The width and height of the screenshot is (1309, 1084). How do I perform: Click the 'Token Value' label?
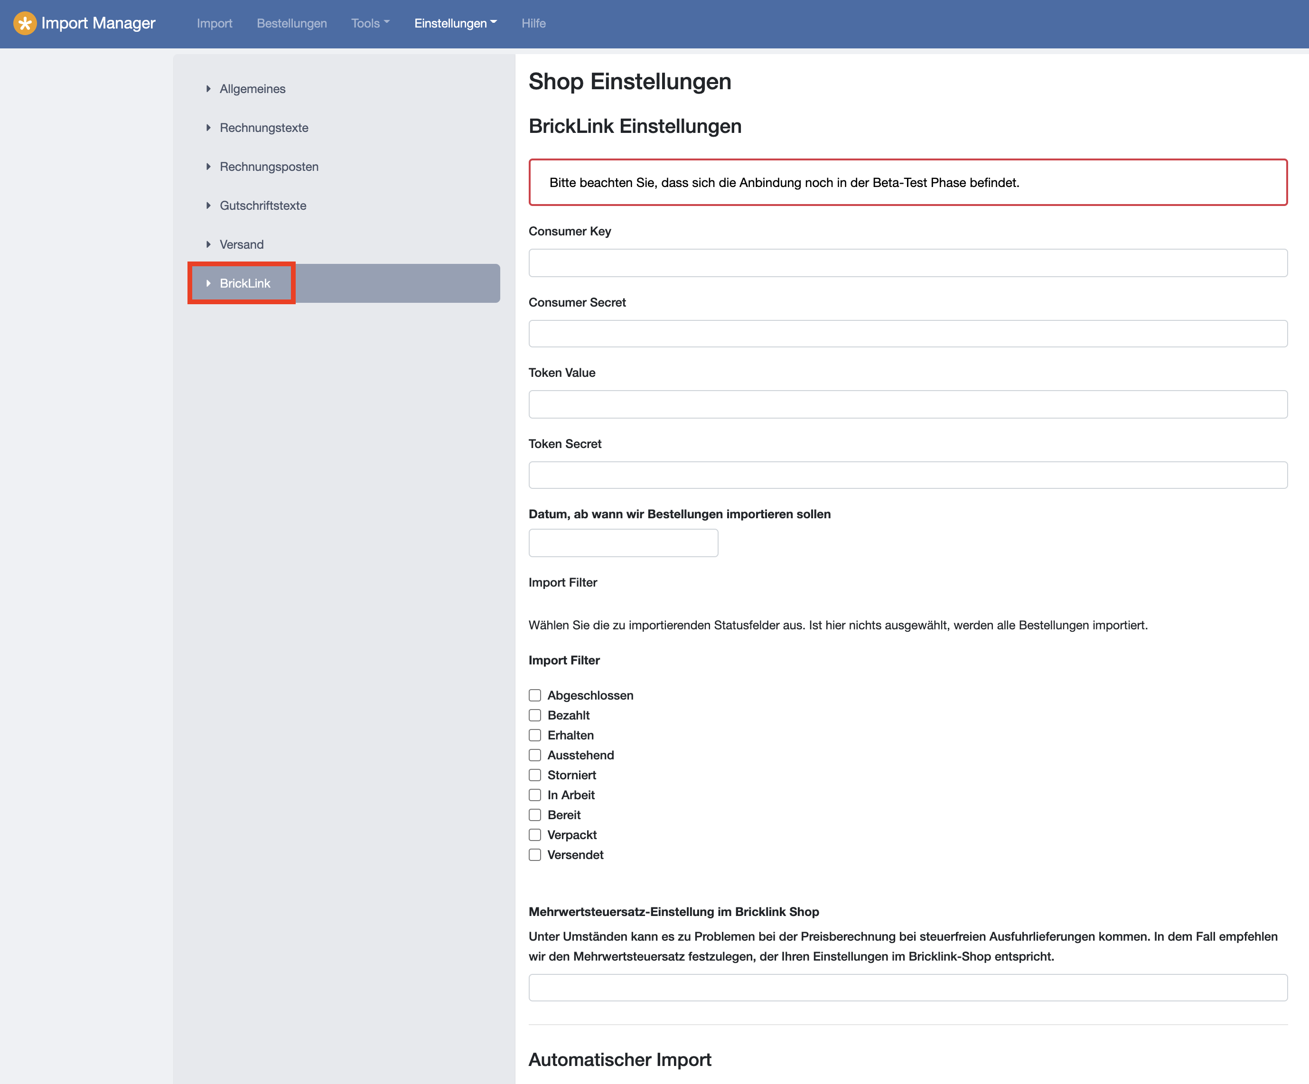pyautogui.click(x=561, y=373)
